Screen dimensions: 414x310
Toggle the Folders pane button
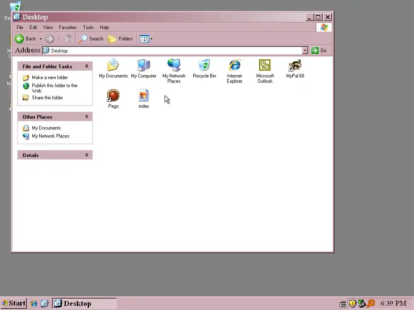(120, 39)
